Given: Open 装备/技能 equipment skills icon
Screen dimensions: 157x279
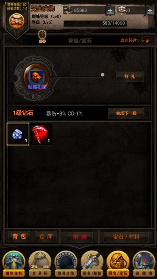Looking at the screenshot, I should pyautogui.click(x=92, y=264).
